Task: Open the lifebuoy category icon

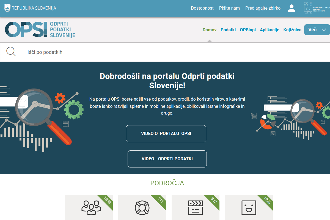Action: (142, 208)
